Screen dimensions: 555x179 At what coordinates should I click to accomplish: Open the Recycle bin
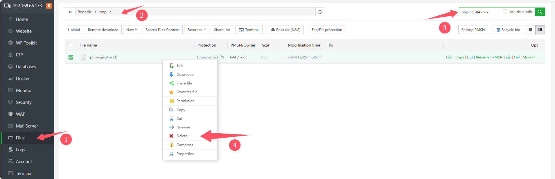[x=508, y=30]
